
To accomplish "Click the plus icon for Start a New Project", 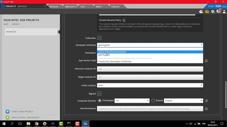I will (x=7, y=111).
